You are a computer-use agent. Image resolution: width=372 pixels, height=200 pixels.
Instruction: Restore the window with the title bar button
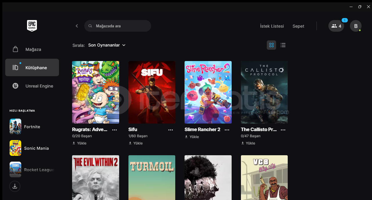[360, 7]
